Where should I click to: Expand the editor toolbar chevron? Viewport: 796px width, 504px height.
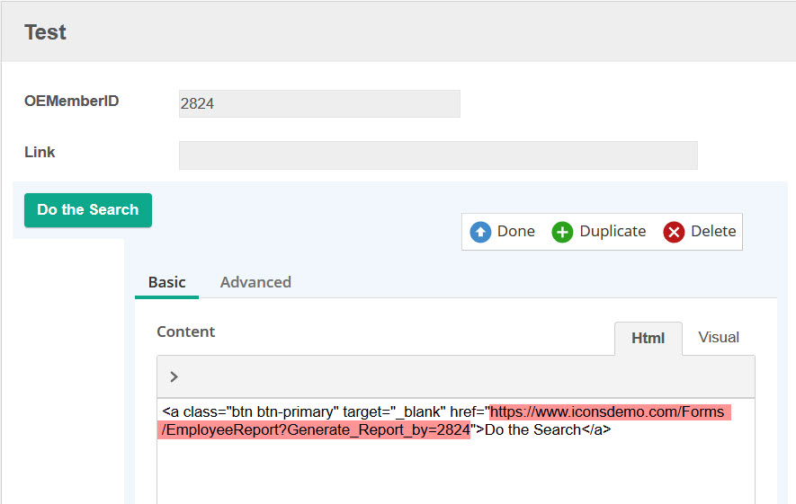point(174,377)
